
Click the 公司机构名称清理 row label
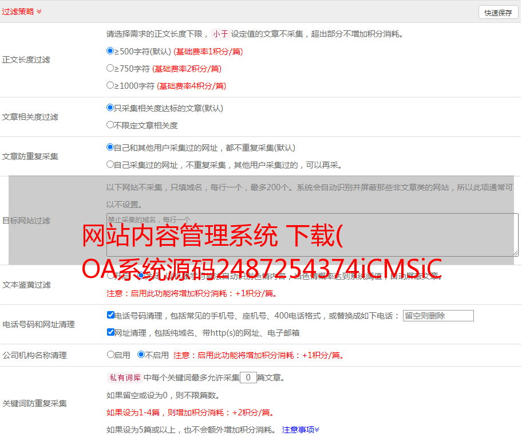pyautogui.click(x=34, y=355)
